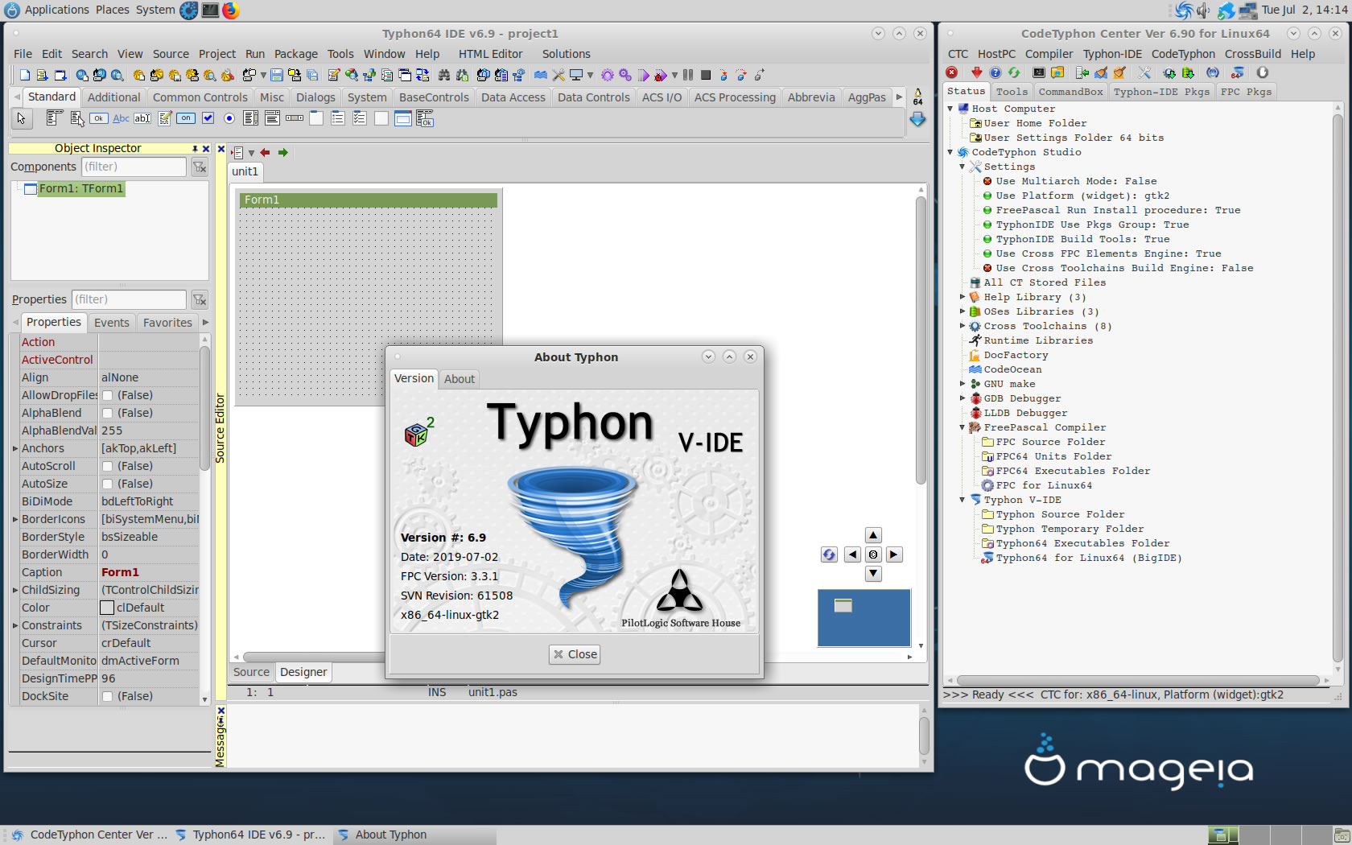Select the TMemo component icon
Viewport: 1352px width, 845px height.
[164, 118]
